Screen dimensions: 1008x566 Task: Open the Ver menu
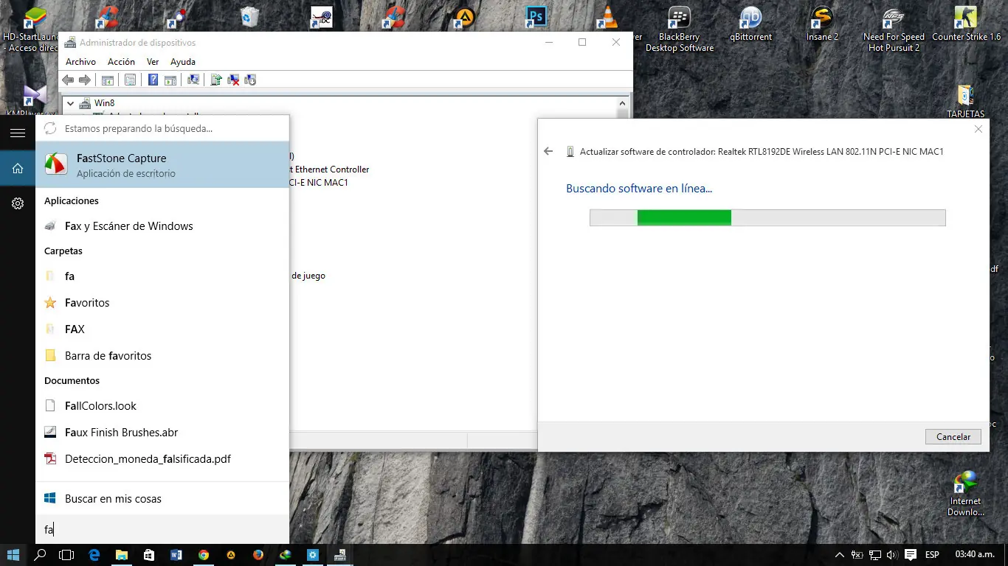point(153,62)
